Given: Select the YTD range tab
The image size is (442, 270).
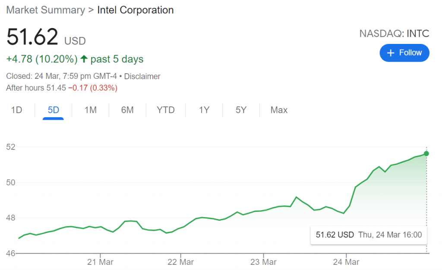Looking at the screenshot, I should tap(165, 110).
